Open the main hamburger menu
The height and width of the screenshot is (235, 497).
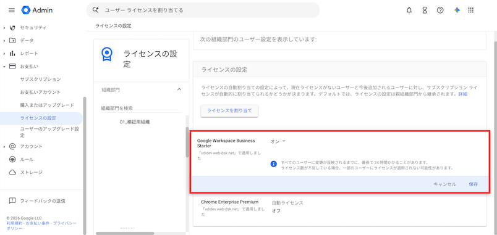click(x=12, y=10)
